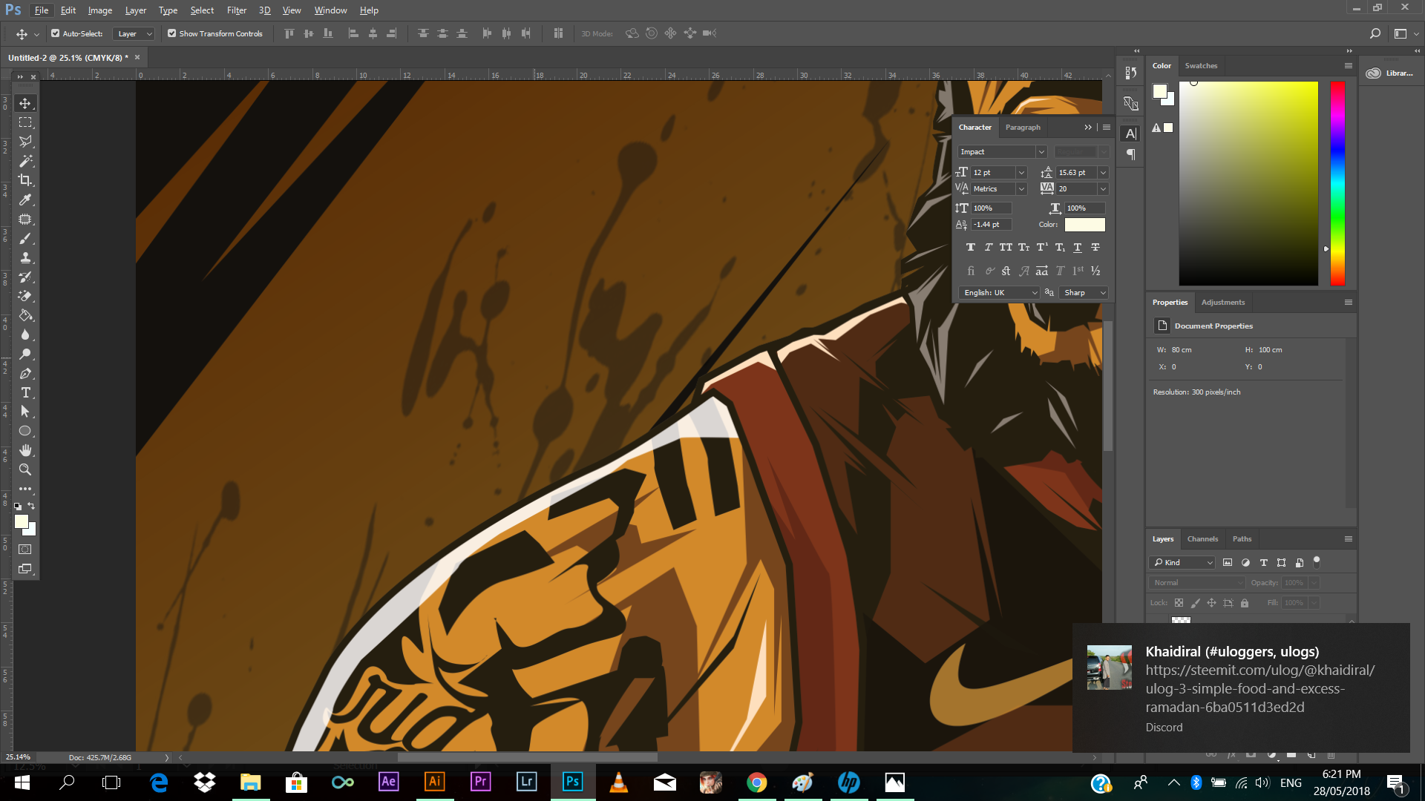Viewport: 1425px width, 801px height.
Task: Toggle All Caps in Character panel
Action: (1006, 247)
